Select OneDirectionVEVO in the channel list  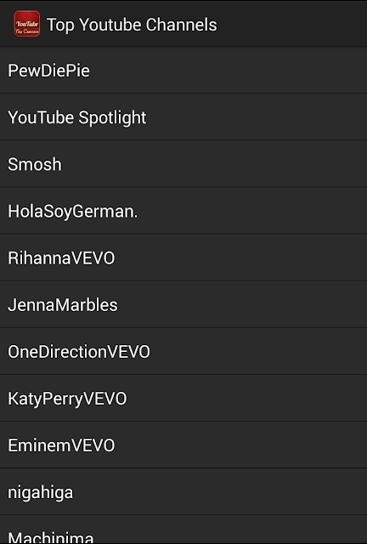[x=183, y=351]
